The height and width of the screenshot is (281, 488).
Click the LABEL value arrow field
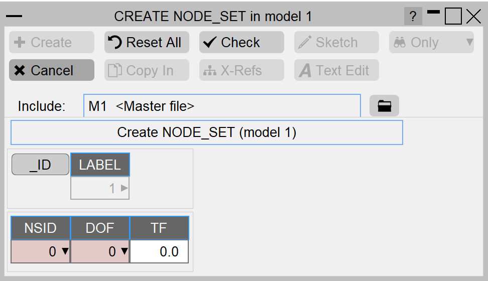(100, 188)
